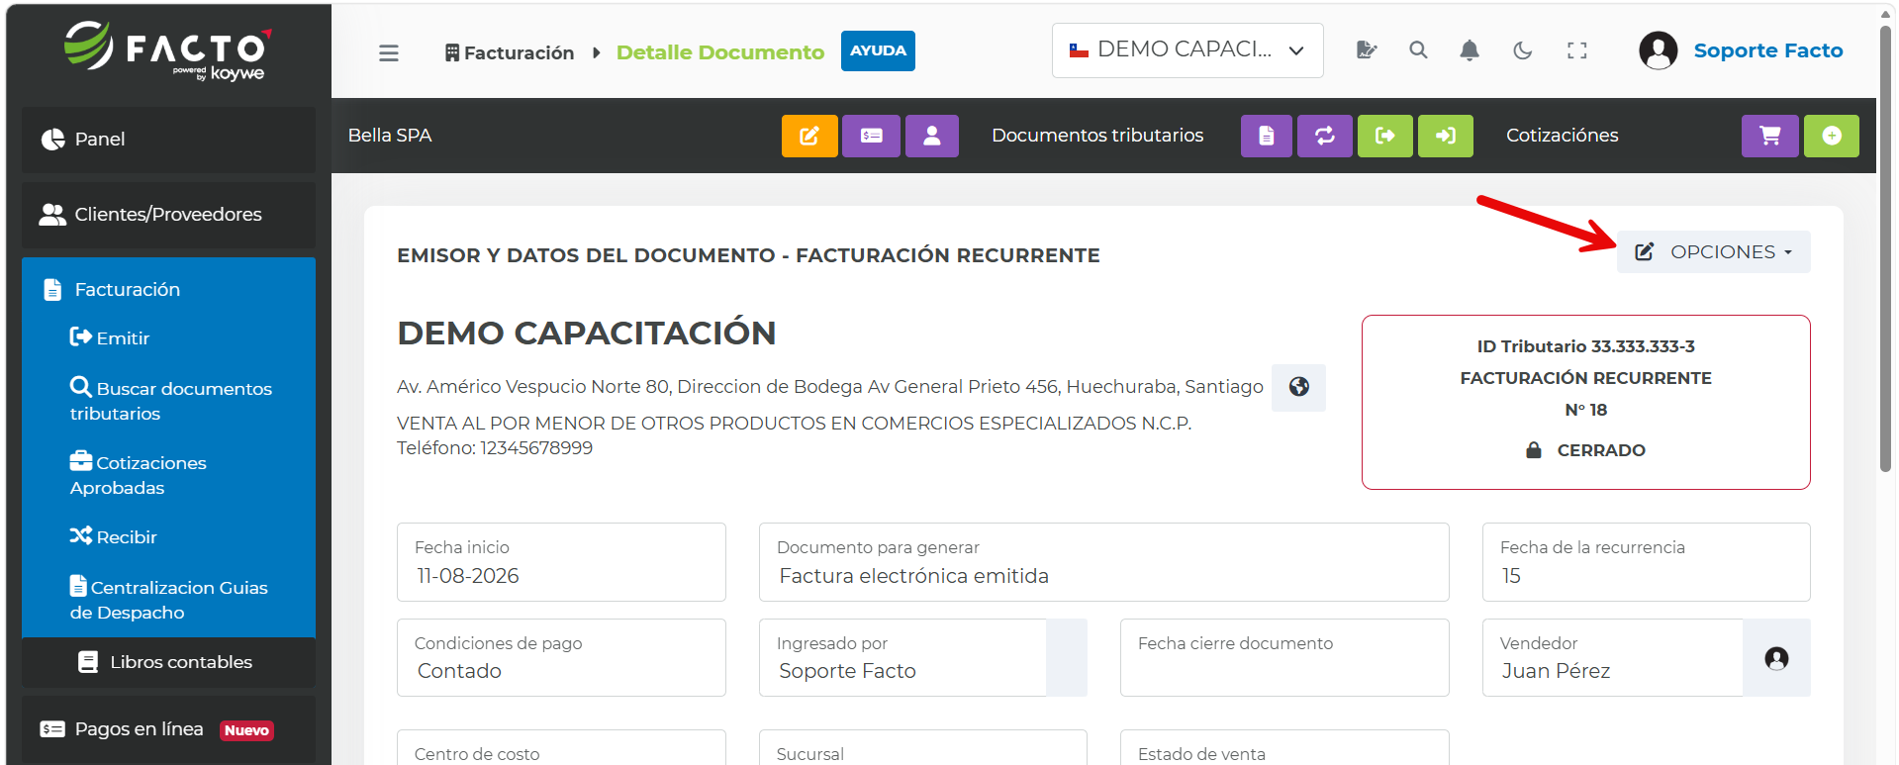Select Recibir in sidebar

tap(113, 537)
